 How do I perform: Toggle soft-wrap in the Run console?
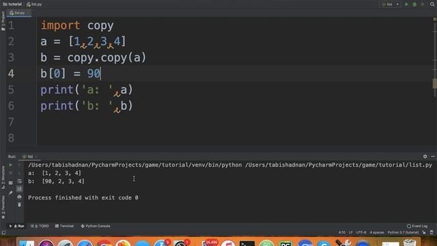[19, 181]
